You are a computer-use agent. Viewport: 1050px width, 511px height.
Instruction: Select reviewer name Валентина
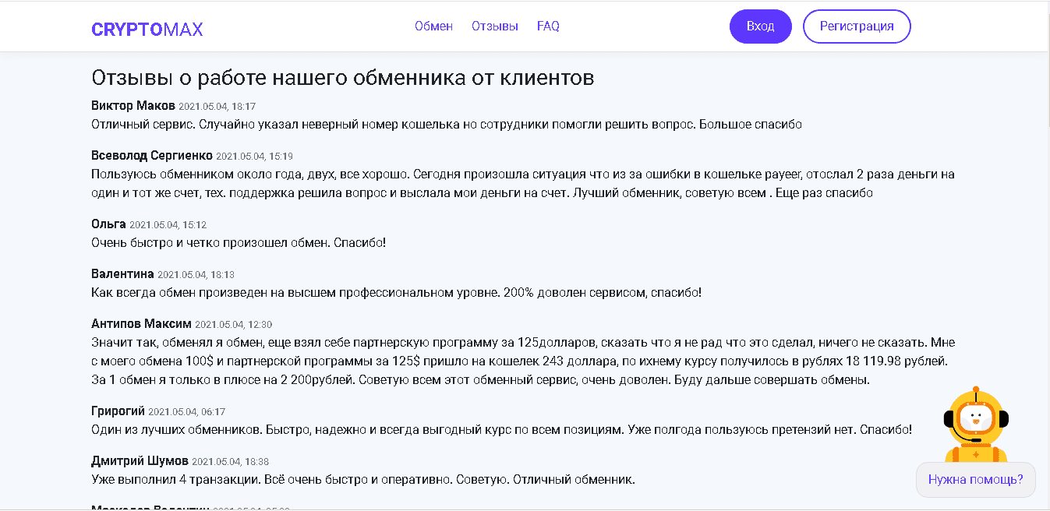(122, 274)
